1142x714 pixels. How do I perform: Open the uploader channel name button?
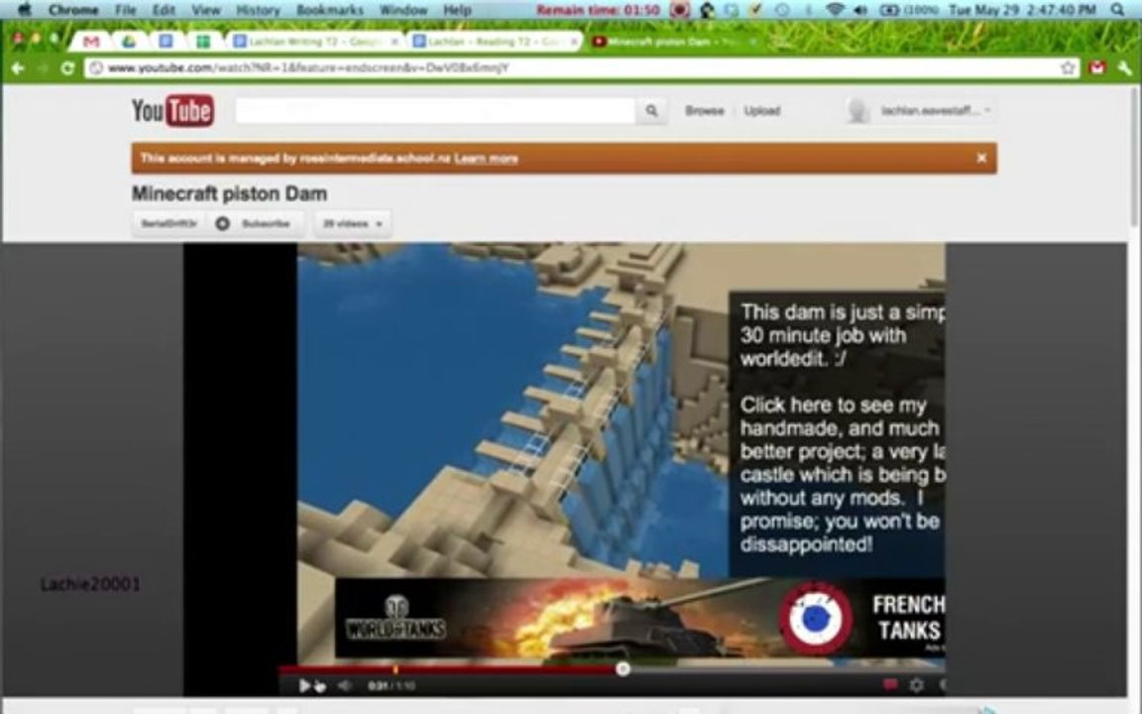coord(169,224)
